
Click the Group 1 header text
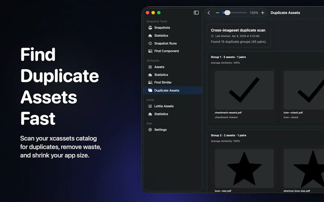(x=228, y=57)
